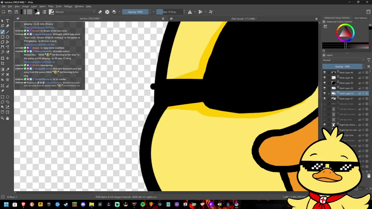Hide Paint Layer 50

325,88
